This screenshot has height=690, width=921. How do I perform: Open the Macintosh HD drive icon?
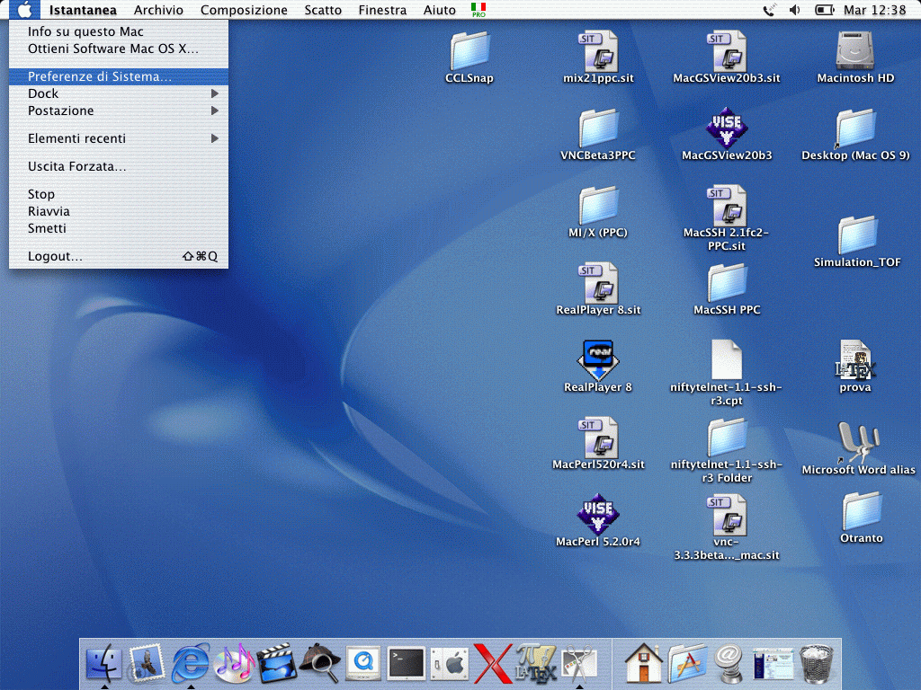click(x=855, y=50)
